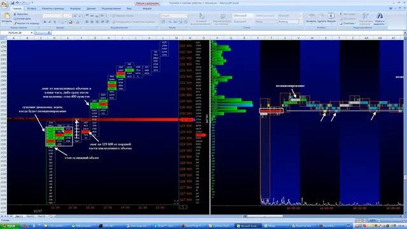Switch to the Главная ribbon tab
Image resolution: width=407 pixels, height=229 pixels.
[17, 8]
